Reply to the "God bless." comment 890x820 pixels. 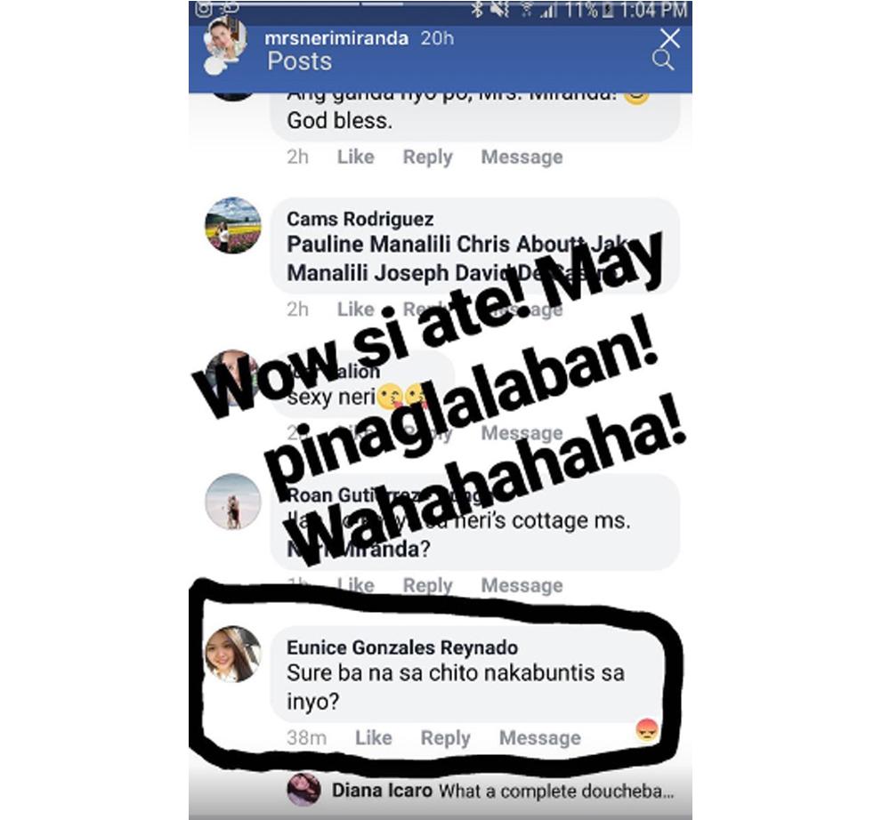427,157
